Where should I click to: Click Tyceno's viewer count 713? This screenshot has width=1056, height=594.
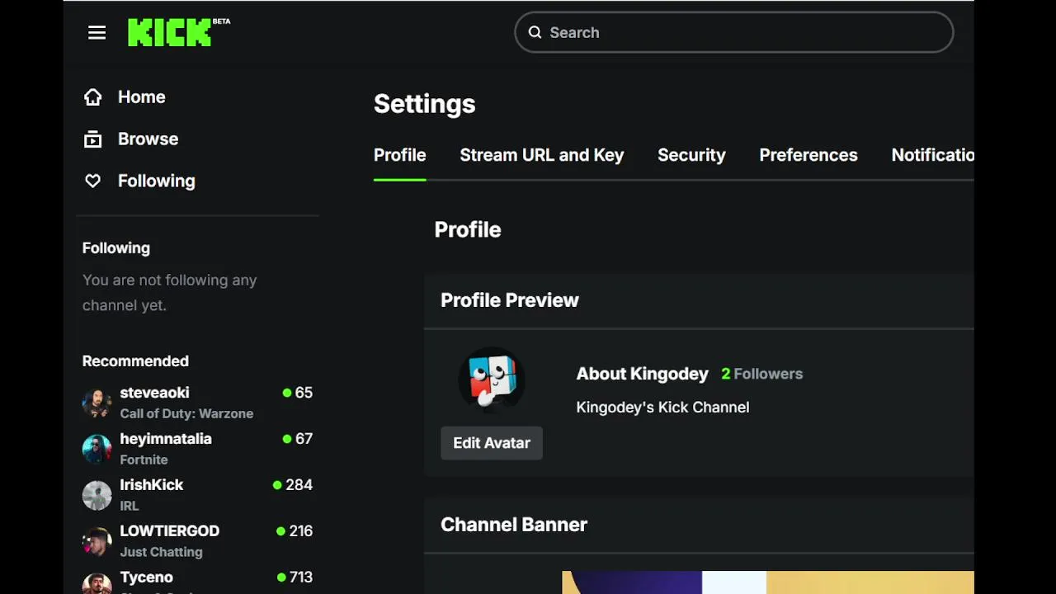click(295, 577)
